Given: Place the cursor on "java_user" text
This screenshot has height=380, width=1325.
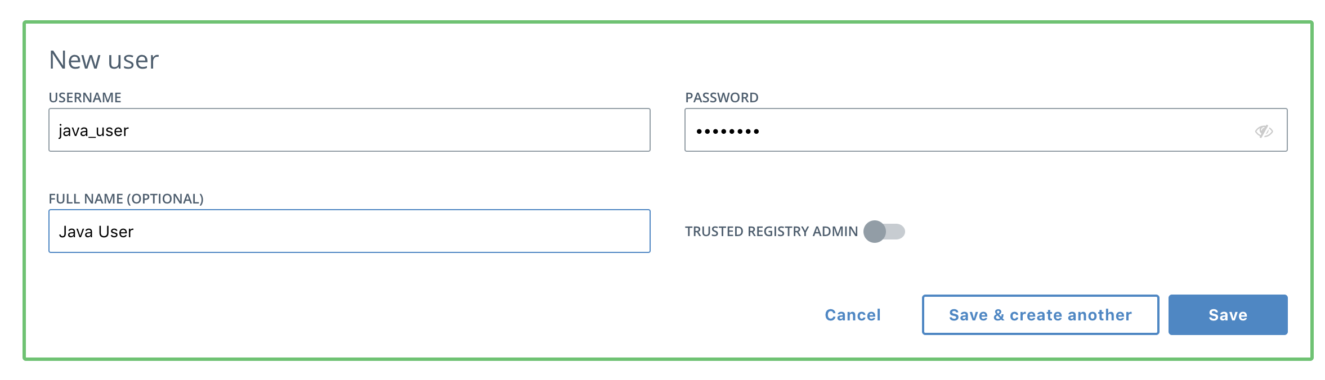Looking at the screenshot, I should 93,131.
